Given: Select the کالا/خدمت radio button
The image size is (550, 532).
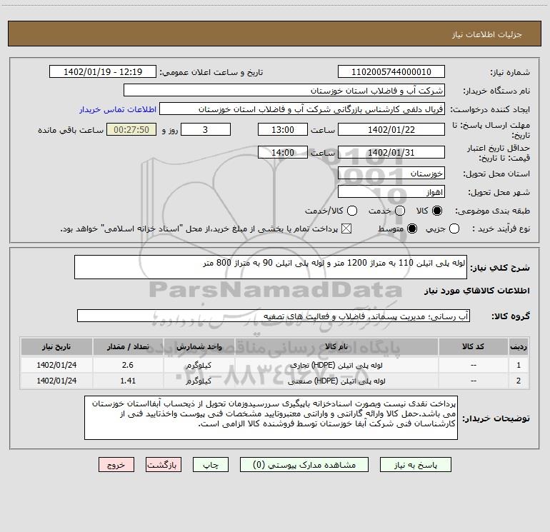Looking at the screenshot, I should coord(352,211).
